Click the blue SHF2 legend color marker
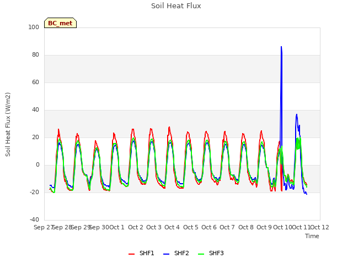Screen dimensions: 353x264 166,254
